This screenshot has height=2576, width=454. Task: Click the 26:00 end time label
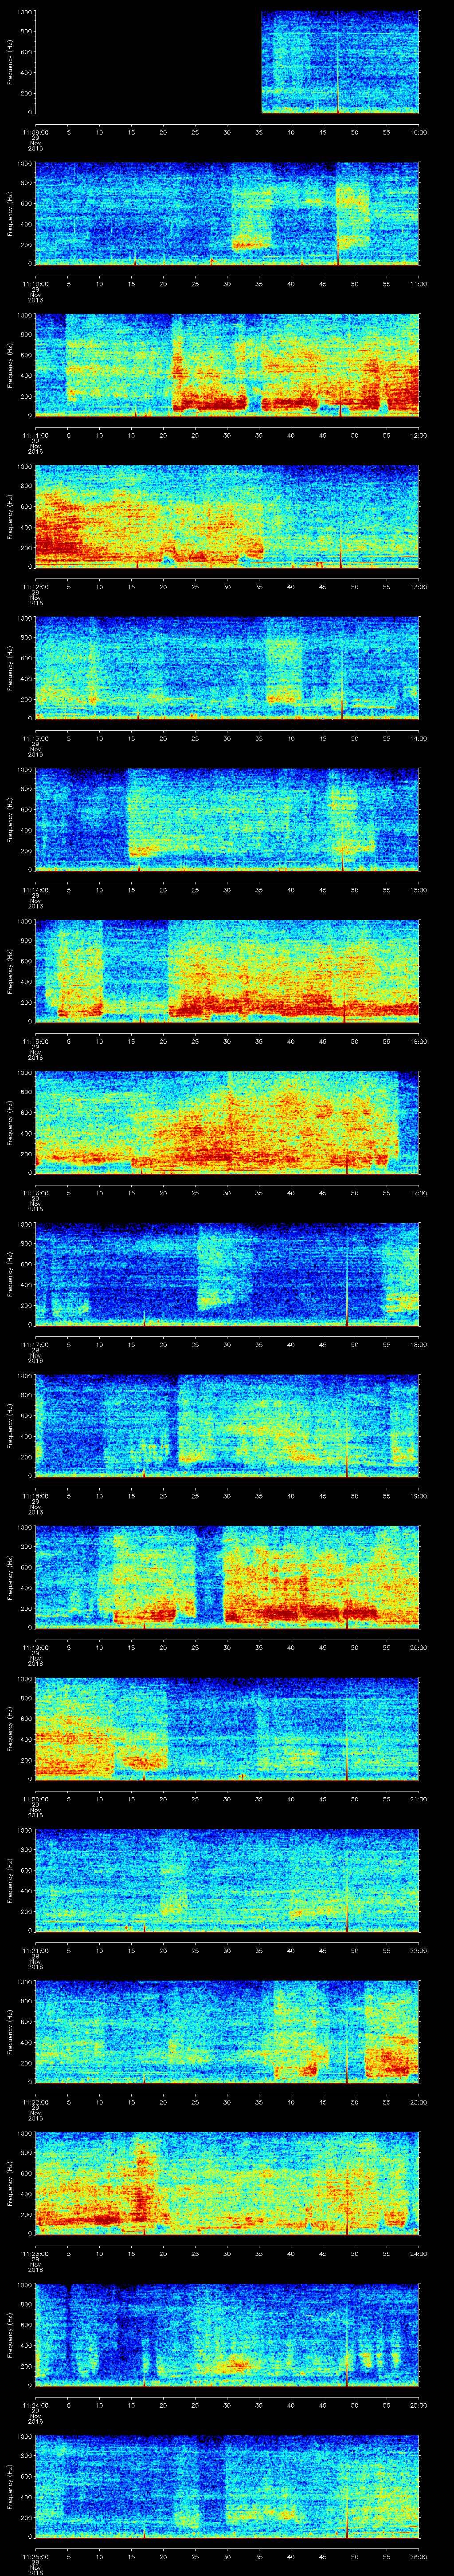pyautogui.click(x=418, y=2556)
